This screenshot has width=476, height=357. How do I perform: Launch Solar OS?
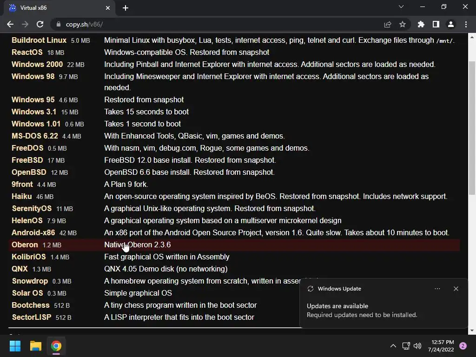pos(27,293)
